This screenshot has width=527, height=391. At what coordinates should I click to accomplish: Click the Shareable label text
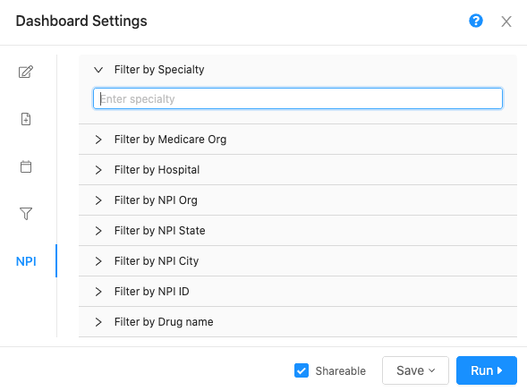coord(341,370)
